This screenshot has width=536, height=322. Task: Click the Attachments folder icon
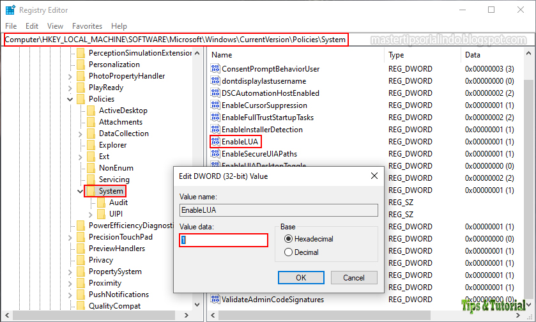click(x=91, y=122)
